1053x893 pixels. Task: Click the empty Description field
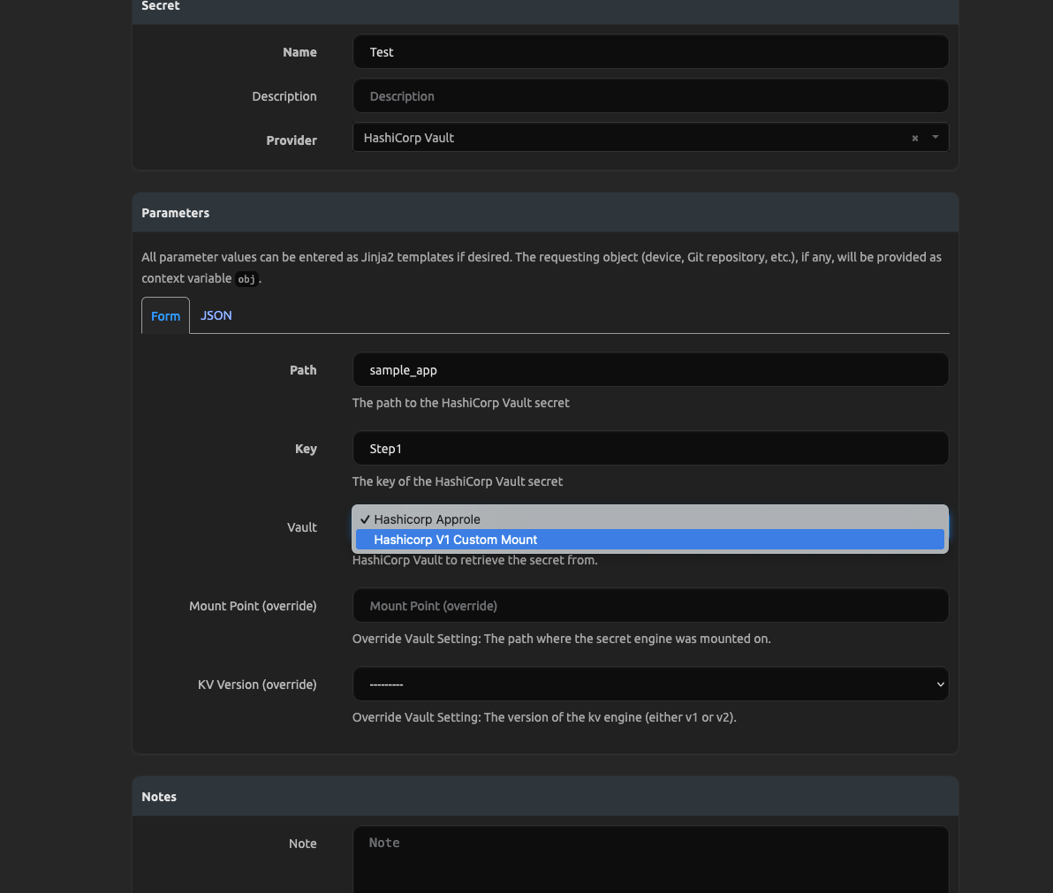(x=650, y=95)
